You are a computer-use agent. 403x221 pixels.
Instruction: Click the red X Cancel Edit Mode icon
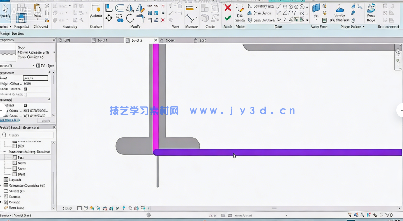(x=227, y=8)
